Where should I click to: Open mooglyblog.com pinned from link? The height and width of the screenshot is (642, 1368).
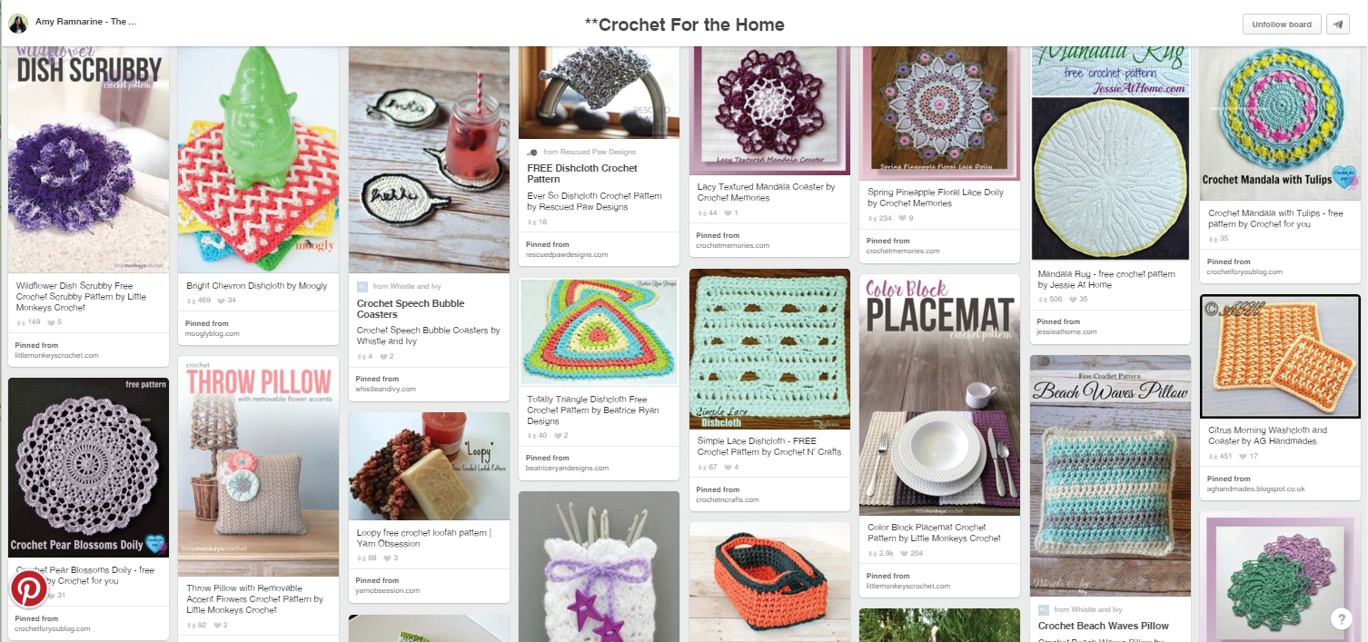tap(213, 334)
